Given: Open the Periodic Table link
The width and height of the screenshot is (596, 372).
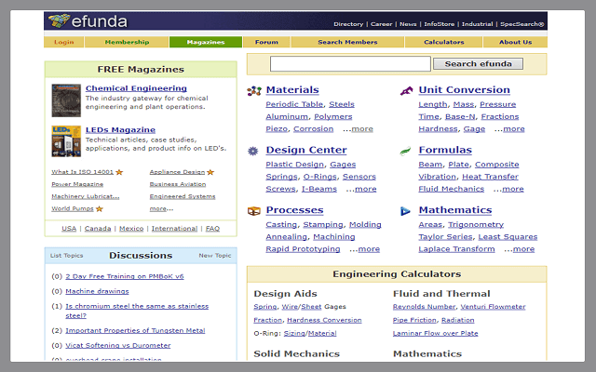Looking at the screenshot, I should click(294, 104).
